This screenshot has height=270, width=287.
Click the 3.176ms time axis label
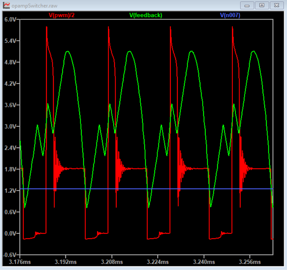coord(20,262)
